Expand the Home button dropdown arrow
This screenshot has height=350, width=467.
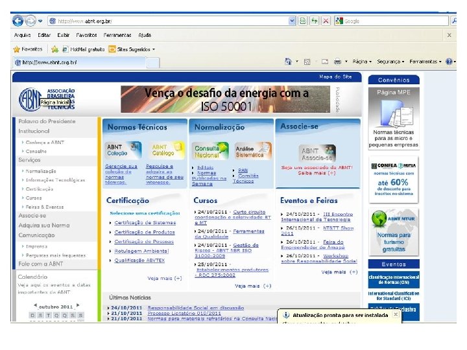tap(297, 62)
